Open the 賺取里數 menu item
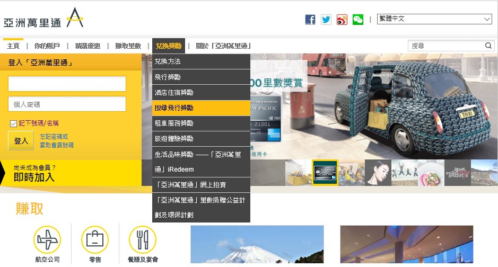 click(x=128, y=46)
